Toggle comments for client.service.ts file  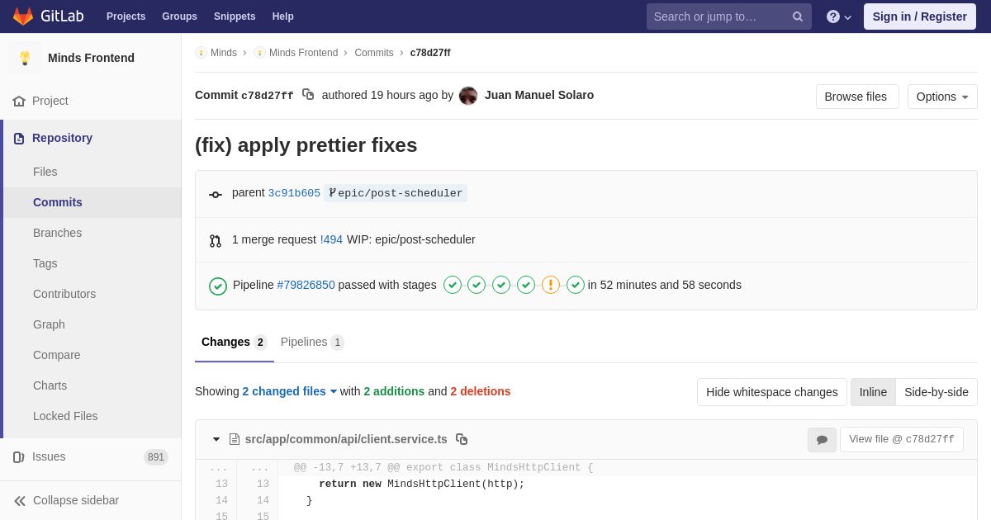click(x=822, y=440)
